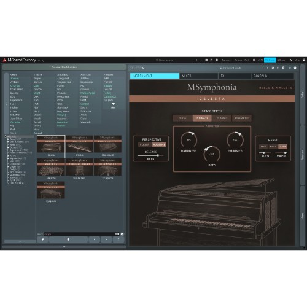The width and height of the screenshot is (307, 307).
Task: Click the Hardness knob
Action: tap(188, 140)
